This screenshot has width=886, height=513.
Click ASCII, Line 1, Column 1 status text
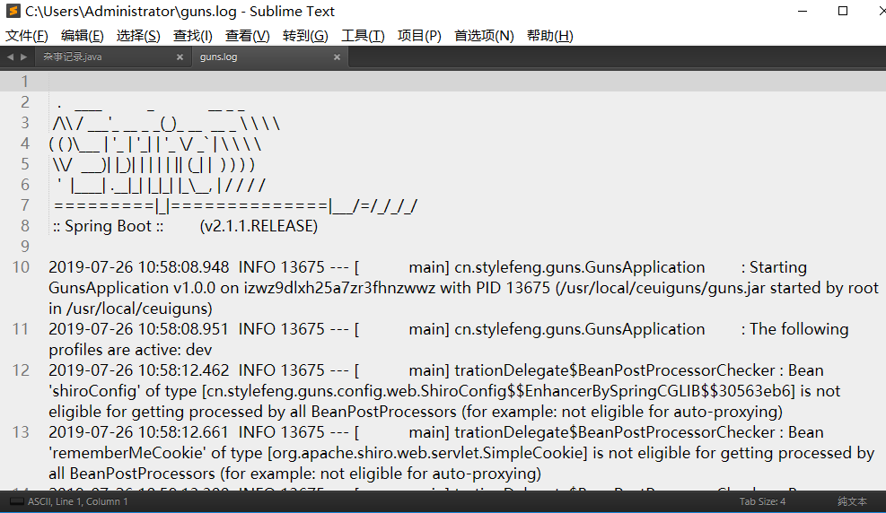77,501
